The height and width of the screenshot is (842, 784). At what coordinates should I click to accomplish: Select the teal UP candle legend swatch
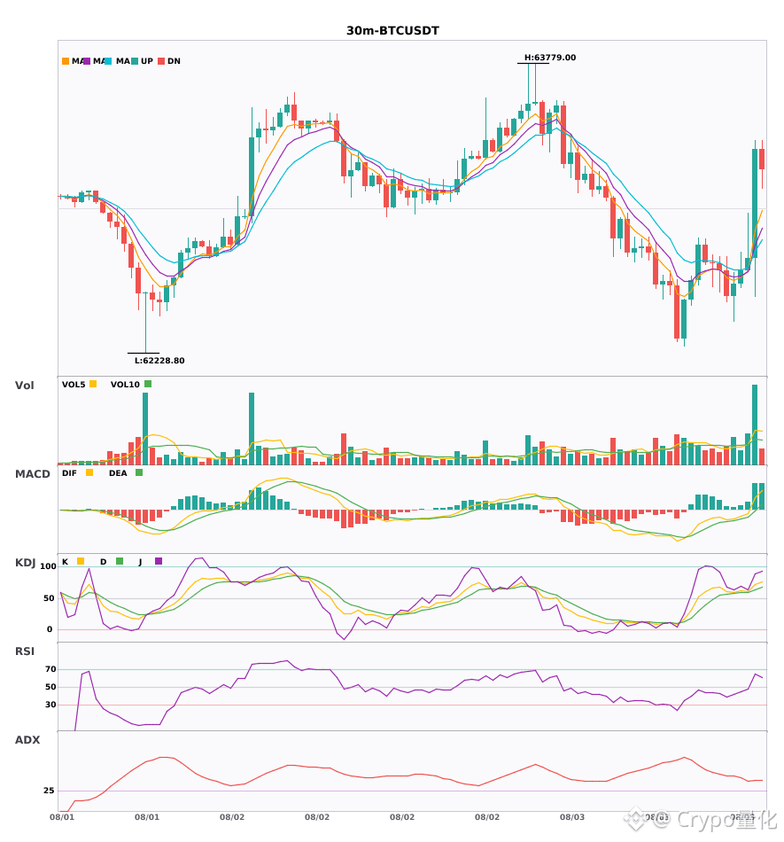pos(135,61)
